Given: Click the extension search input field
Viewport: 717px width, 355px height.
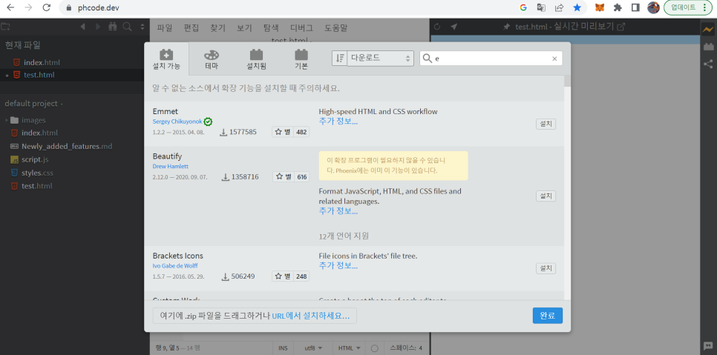Looking at the screenshot, I should tap(491, 59).
